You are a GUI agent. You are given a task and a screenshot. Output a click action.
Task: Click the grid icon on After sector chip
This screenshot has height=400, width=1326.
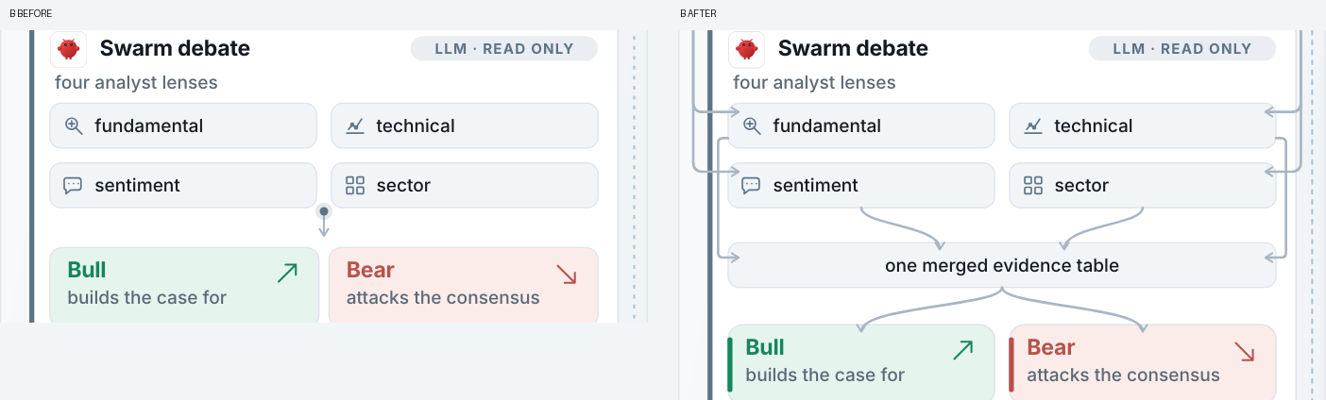point(1033,186)
